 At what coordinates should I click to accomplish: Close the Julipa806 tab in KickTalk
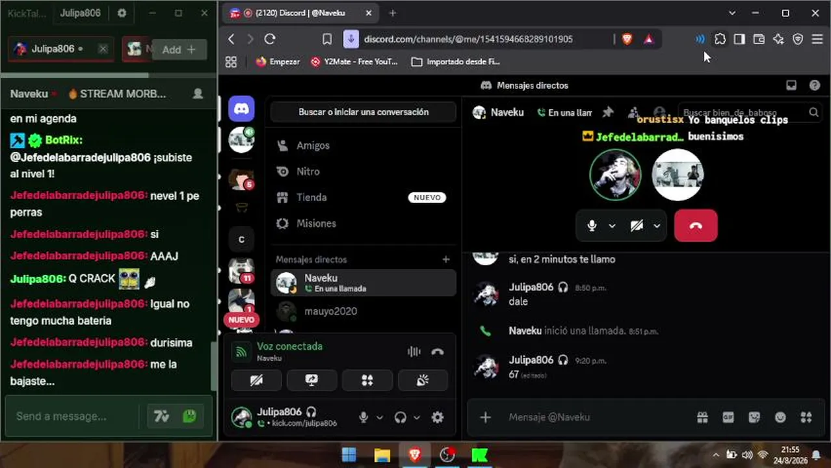(x=103, y=49)
